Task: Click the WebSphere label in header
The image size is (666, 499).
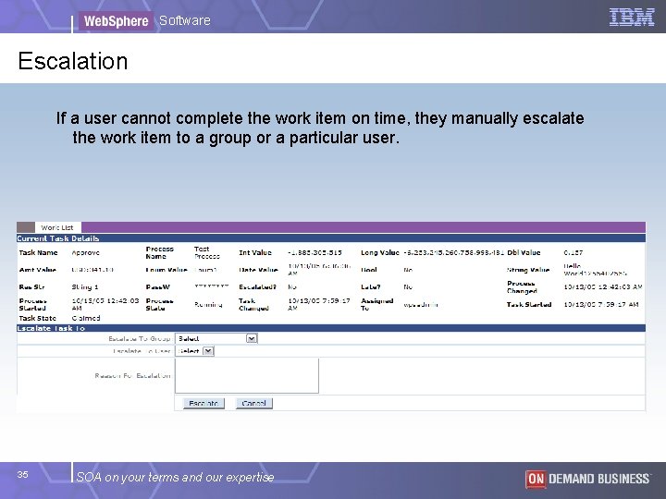Action: 116,20
